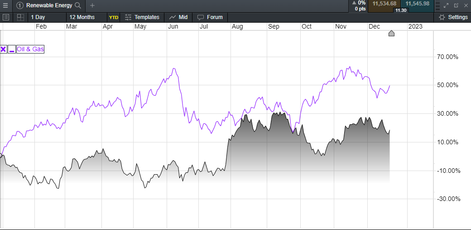
Task: Click the Oil & Gas legend label
Action: 30,49
